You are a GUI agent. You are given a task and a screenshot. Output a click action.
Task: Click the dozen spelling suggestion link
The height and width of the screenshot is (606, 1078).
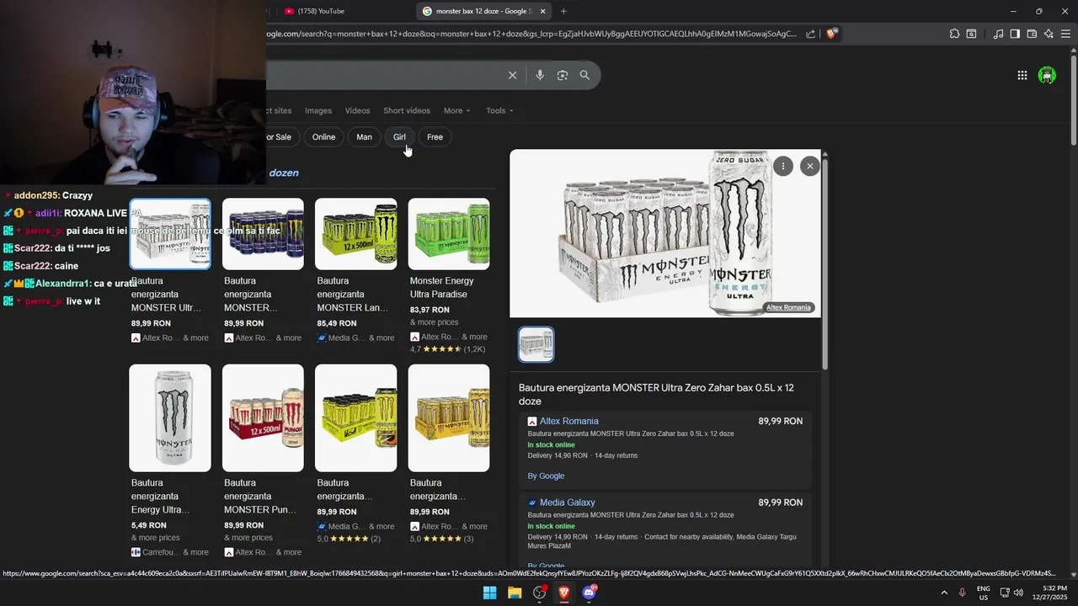tap(284, 173)
